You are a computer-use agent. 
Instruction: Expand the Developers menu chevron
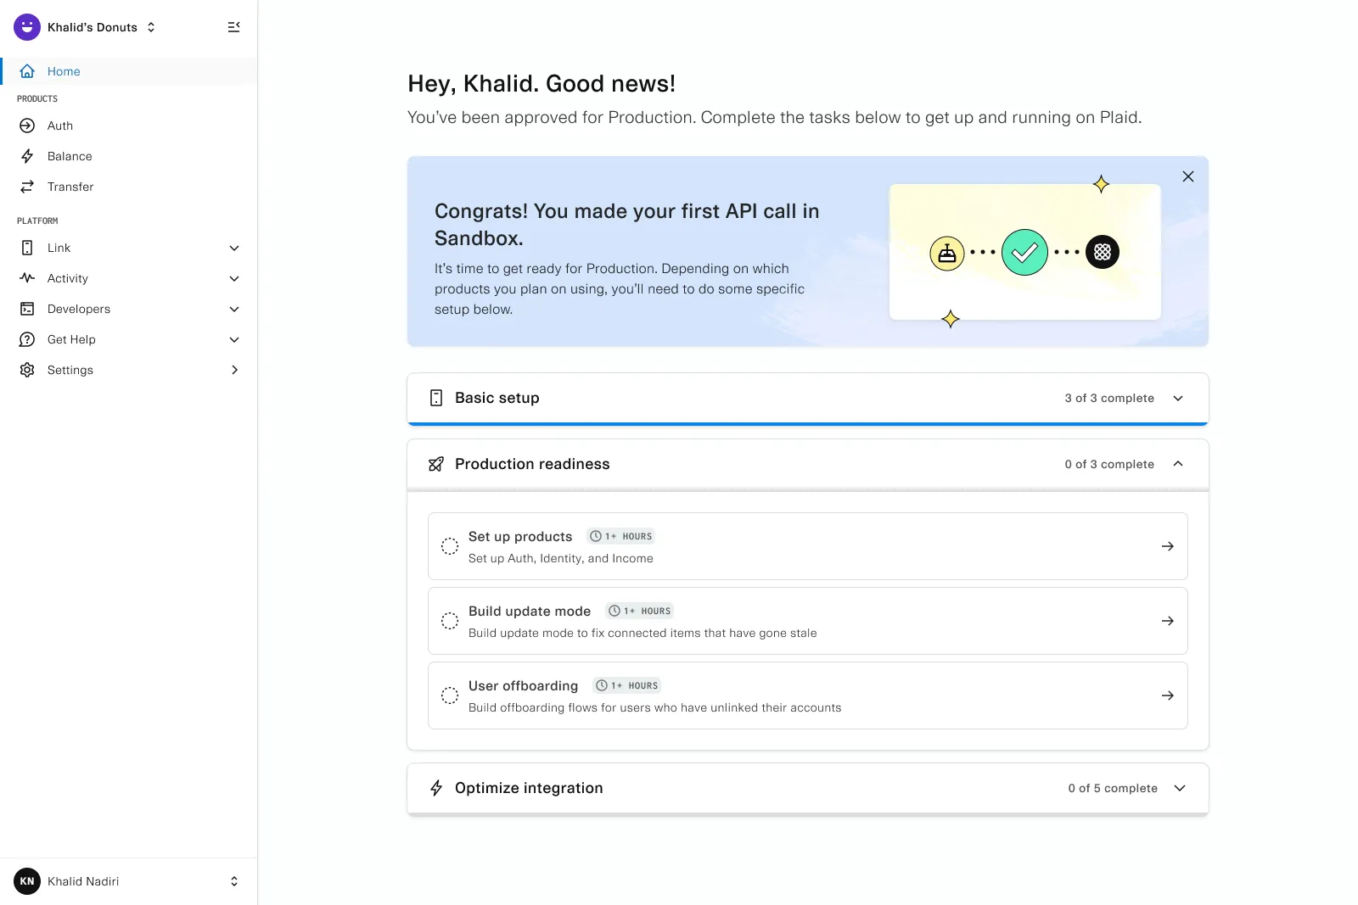[x=234, y=309]
